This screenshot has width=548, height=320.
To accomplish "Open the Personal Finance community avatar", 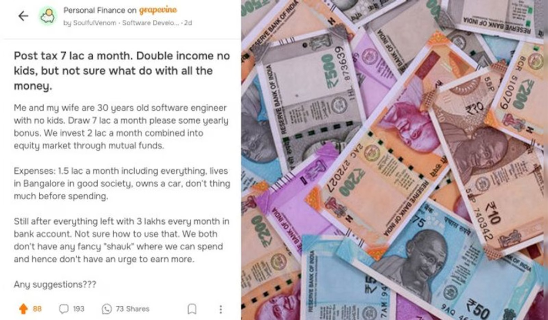I will point(47,16).
